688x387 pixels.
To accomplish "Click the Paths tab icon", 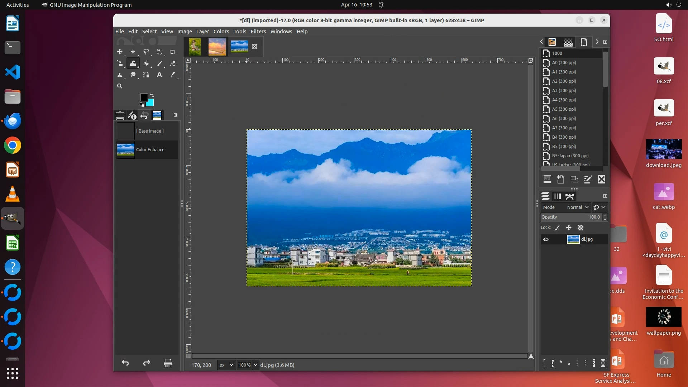I will click(x=570, y=196).
